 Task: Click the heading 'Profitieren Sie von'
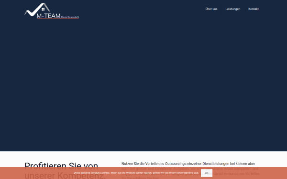[x=61, y=166]
